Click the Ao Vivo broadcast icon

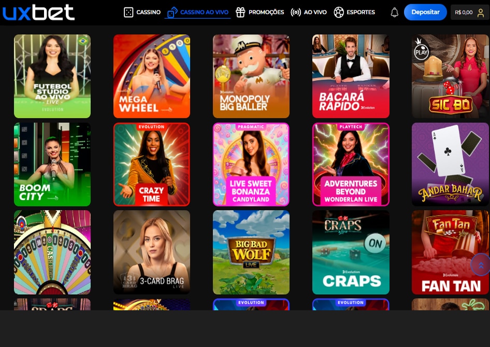[x=295, y=12]
